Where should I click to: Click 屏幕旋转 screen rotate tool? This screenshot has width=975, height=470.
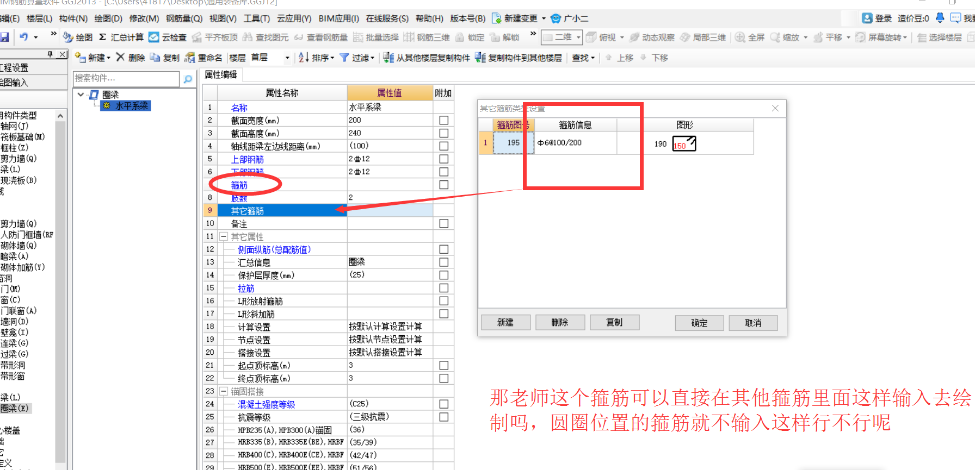click(878, 37)
